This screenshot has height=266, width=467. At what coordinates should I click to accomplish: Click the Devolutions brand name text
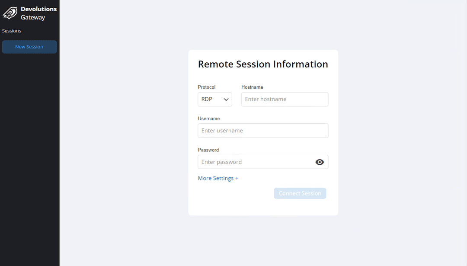pyautogui.click(x=38, y=9)
